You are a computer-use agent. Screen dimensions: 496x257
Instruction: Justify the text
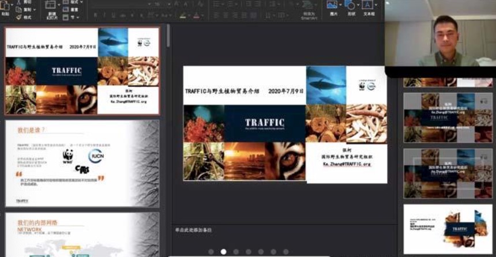click(x=244, y=15)
